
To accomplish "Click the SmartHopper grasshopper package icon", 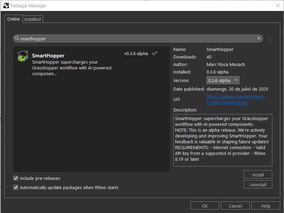I will click(23, 56).
